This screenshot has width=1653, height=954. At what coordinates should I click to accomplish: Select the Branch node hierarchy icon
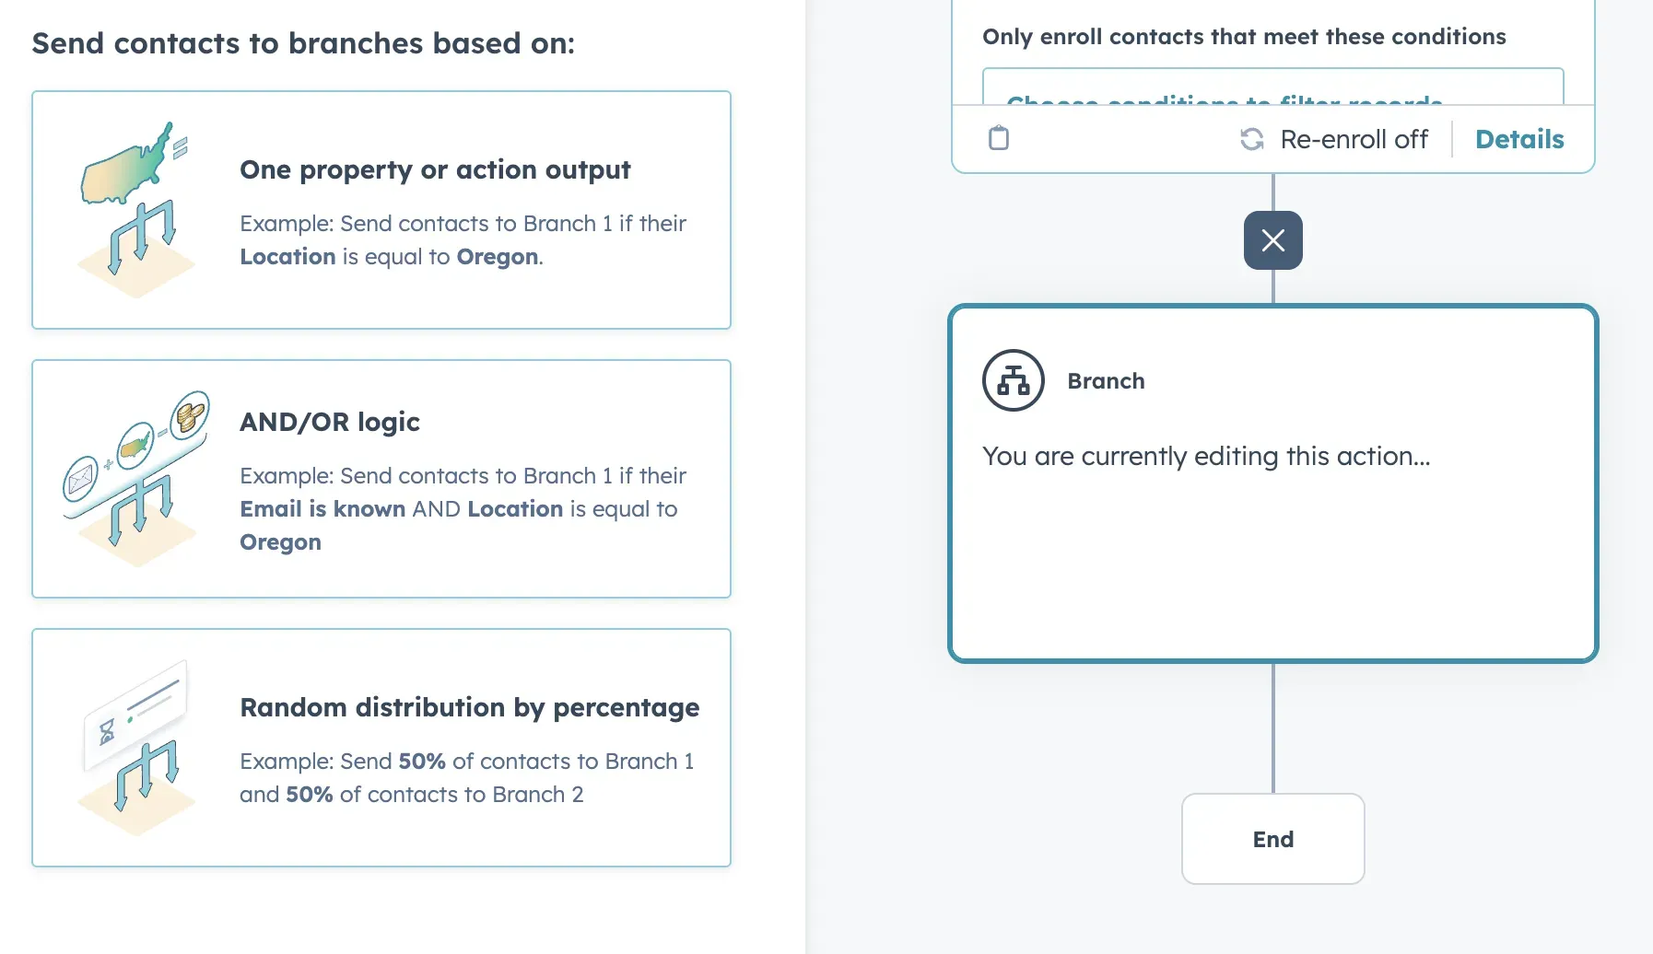tap(1013, 379)
